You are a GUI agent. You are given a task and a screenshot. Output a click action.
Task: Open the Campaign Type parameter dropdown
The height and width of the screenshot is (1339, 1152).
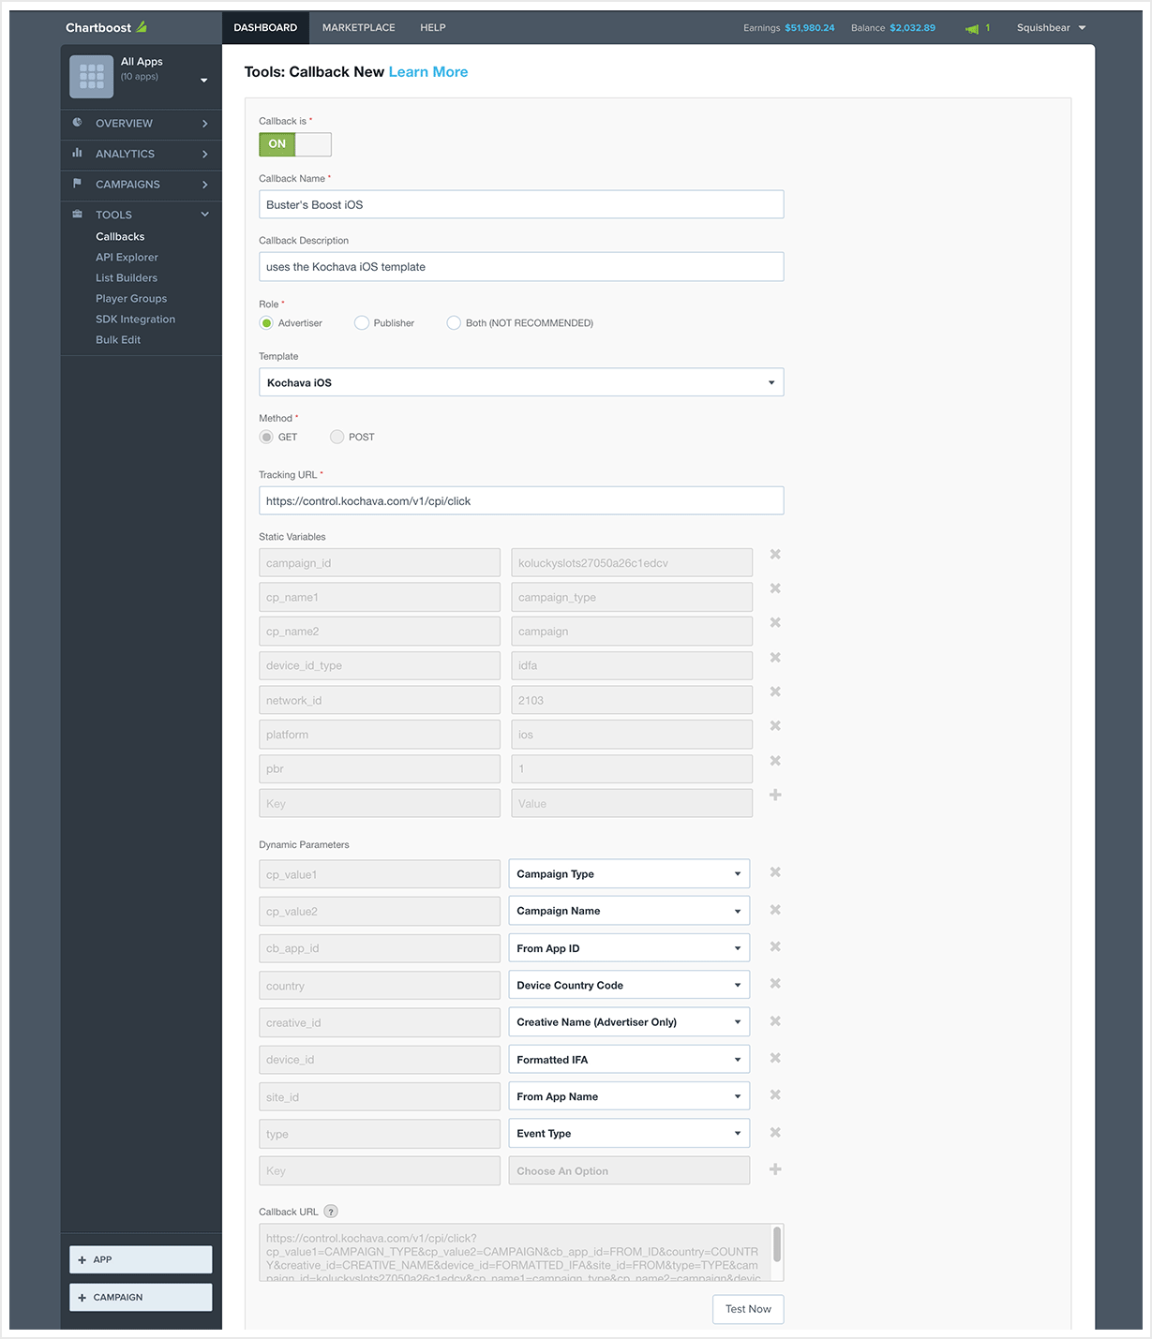click(x=629, y=874)
